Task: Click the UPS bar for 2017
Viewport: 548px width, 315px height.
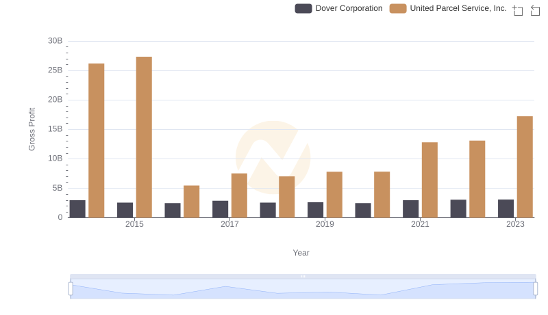Action: [239, 195]
